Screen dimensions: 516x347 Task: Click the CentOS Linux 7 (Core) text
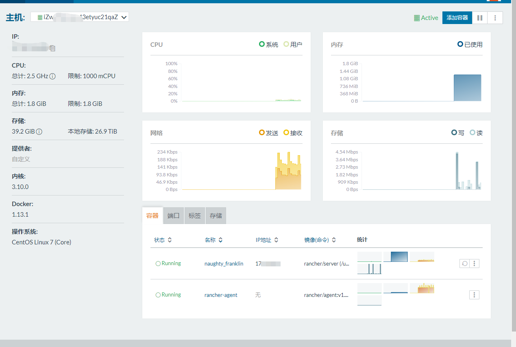click(x=41, y=242)
